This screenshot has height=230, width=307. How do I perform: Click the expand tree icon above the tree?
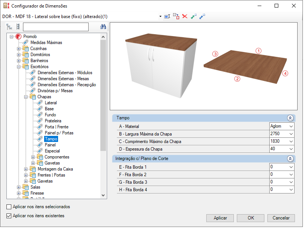(x=9, y=27)
